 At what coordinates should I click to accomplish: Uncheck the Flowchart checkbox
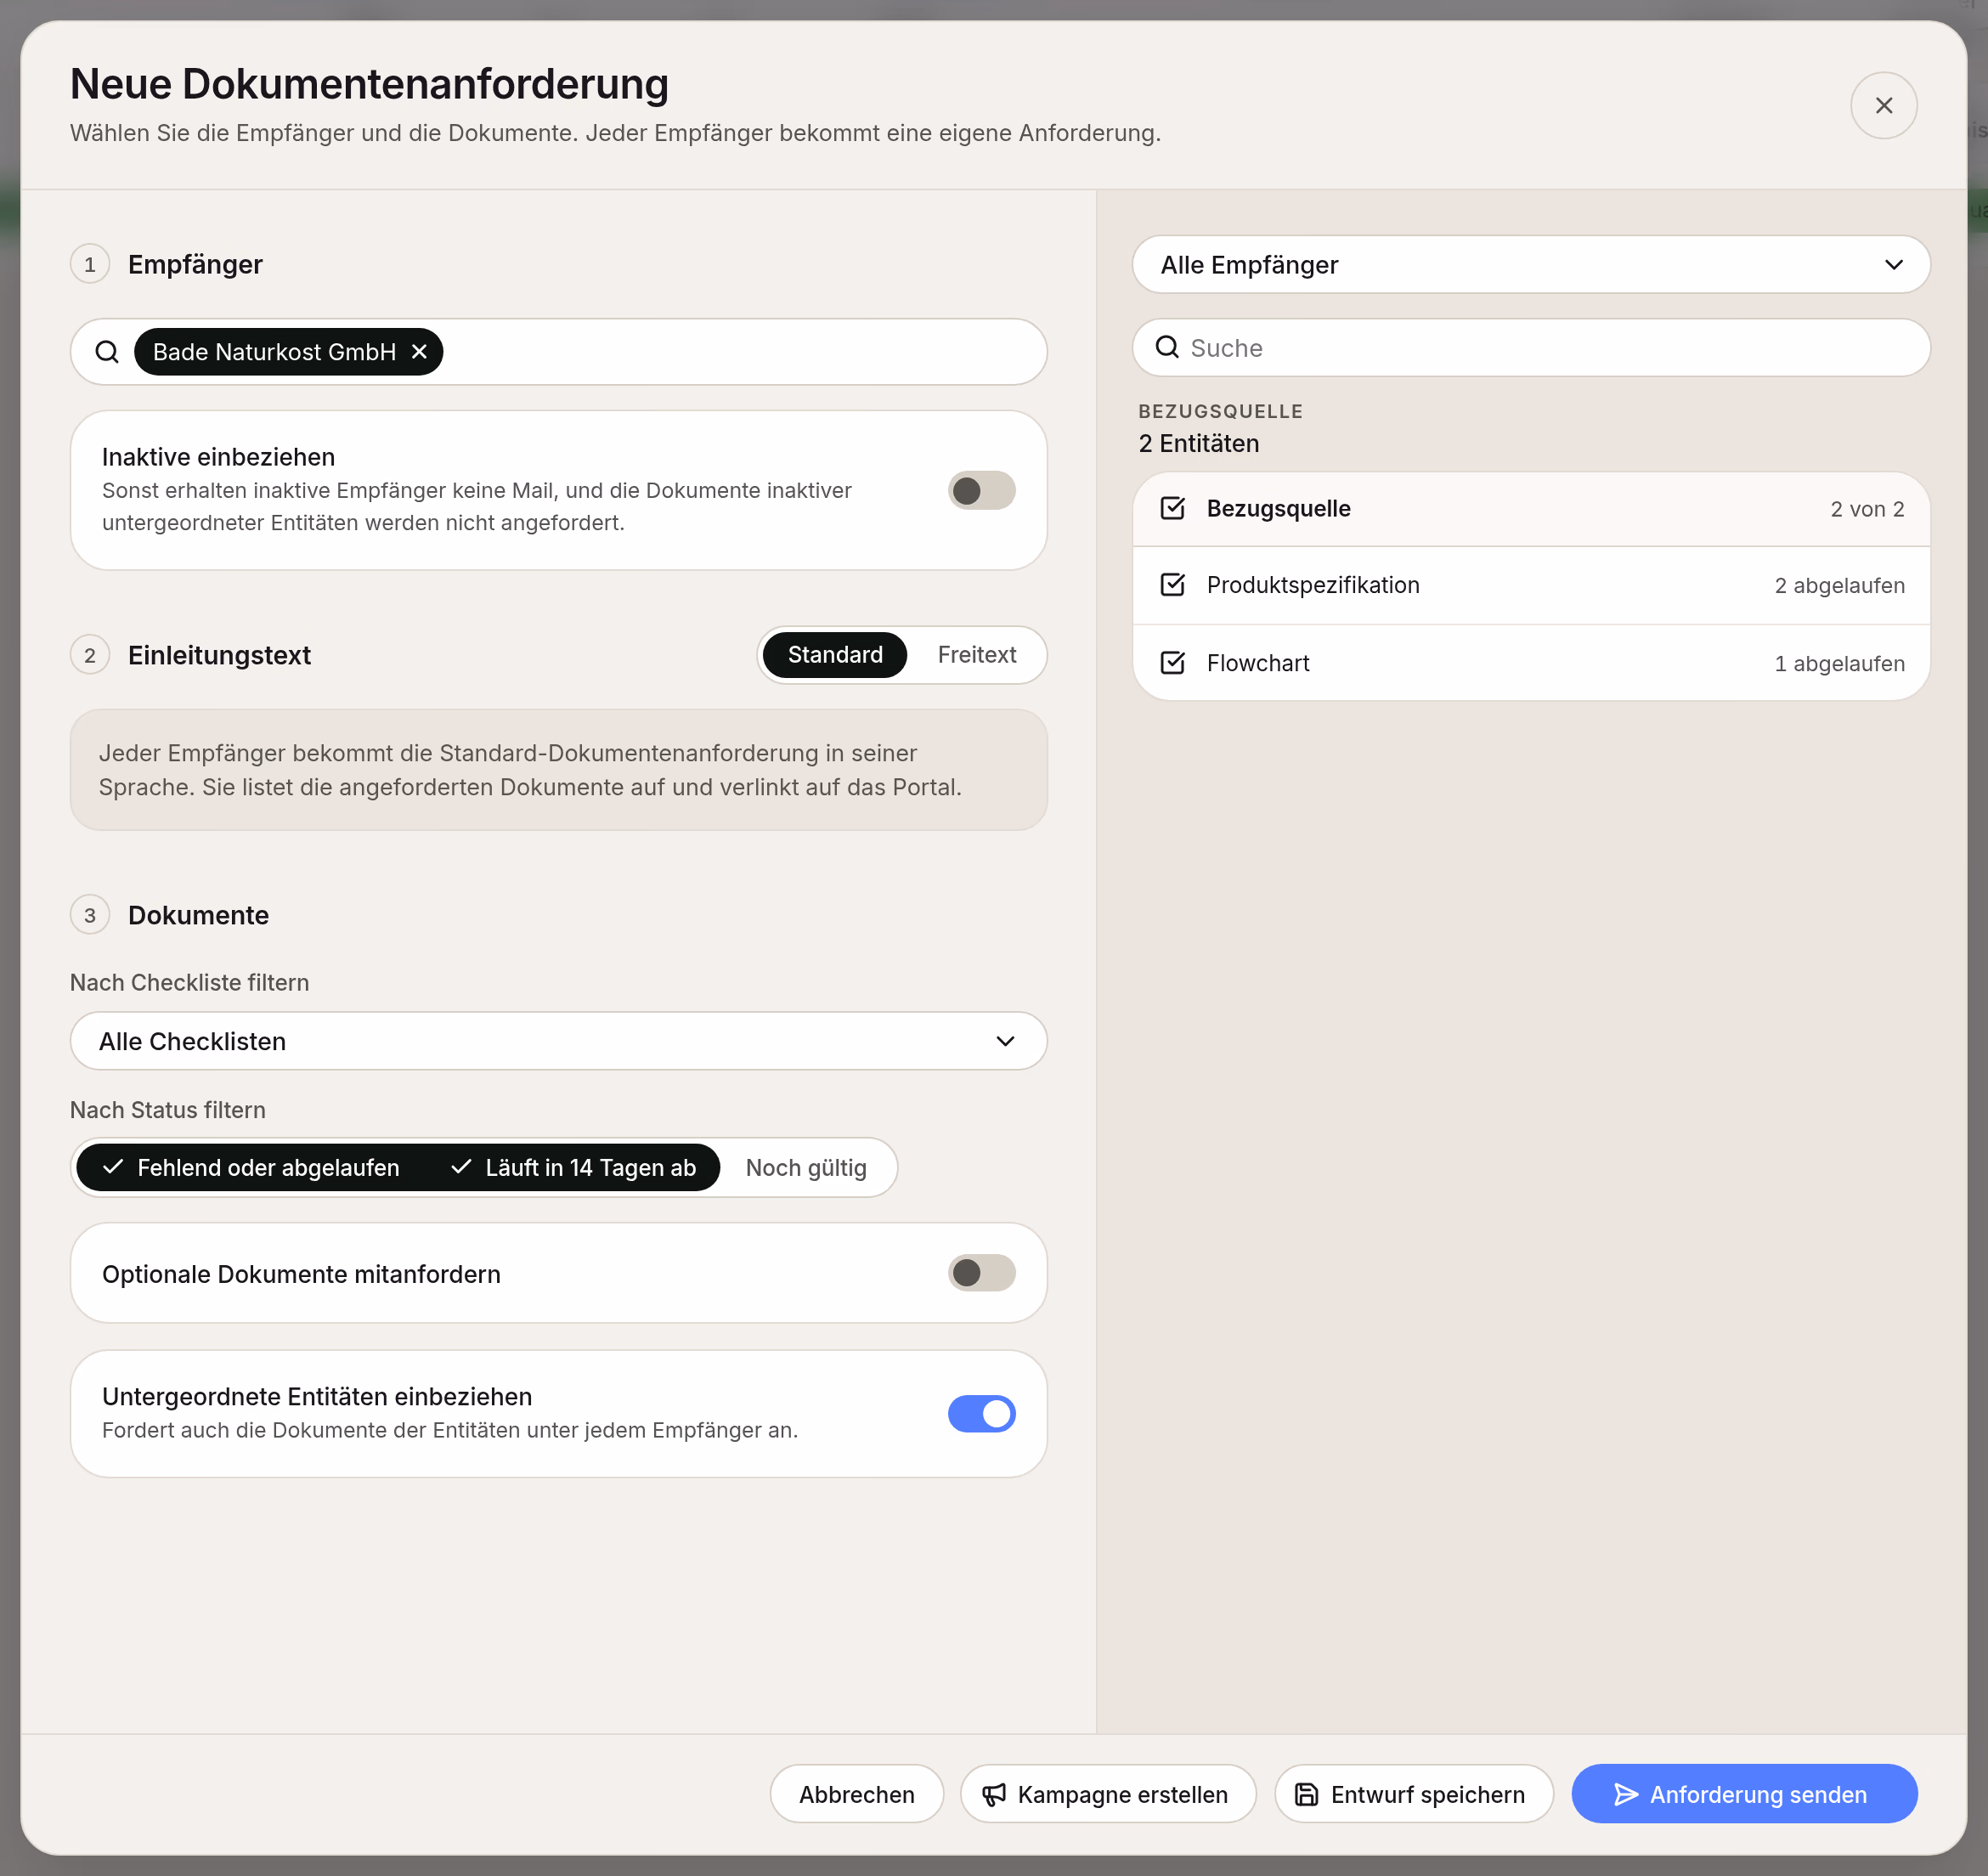(1172, 663)
